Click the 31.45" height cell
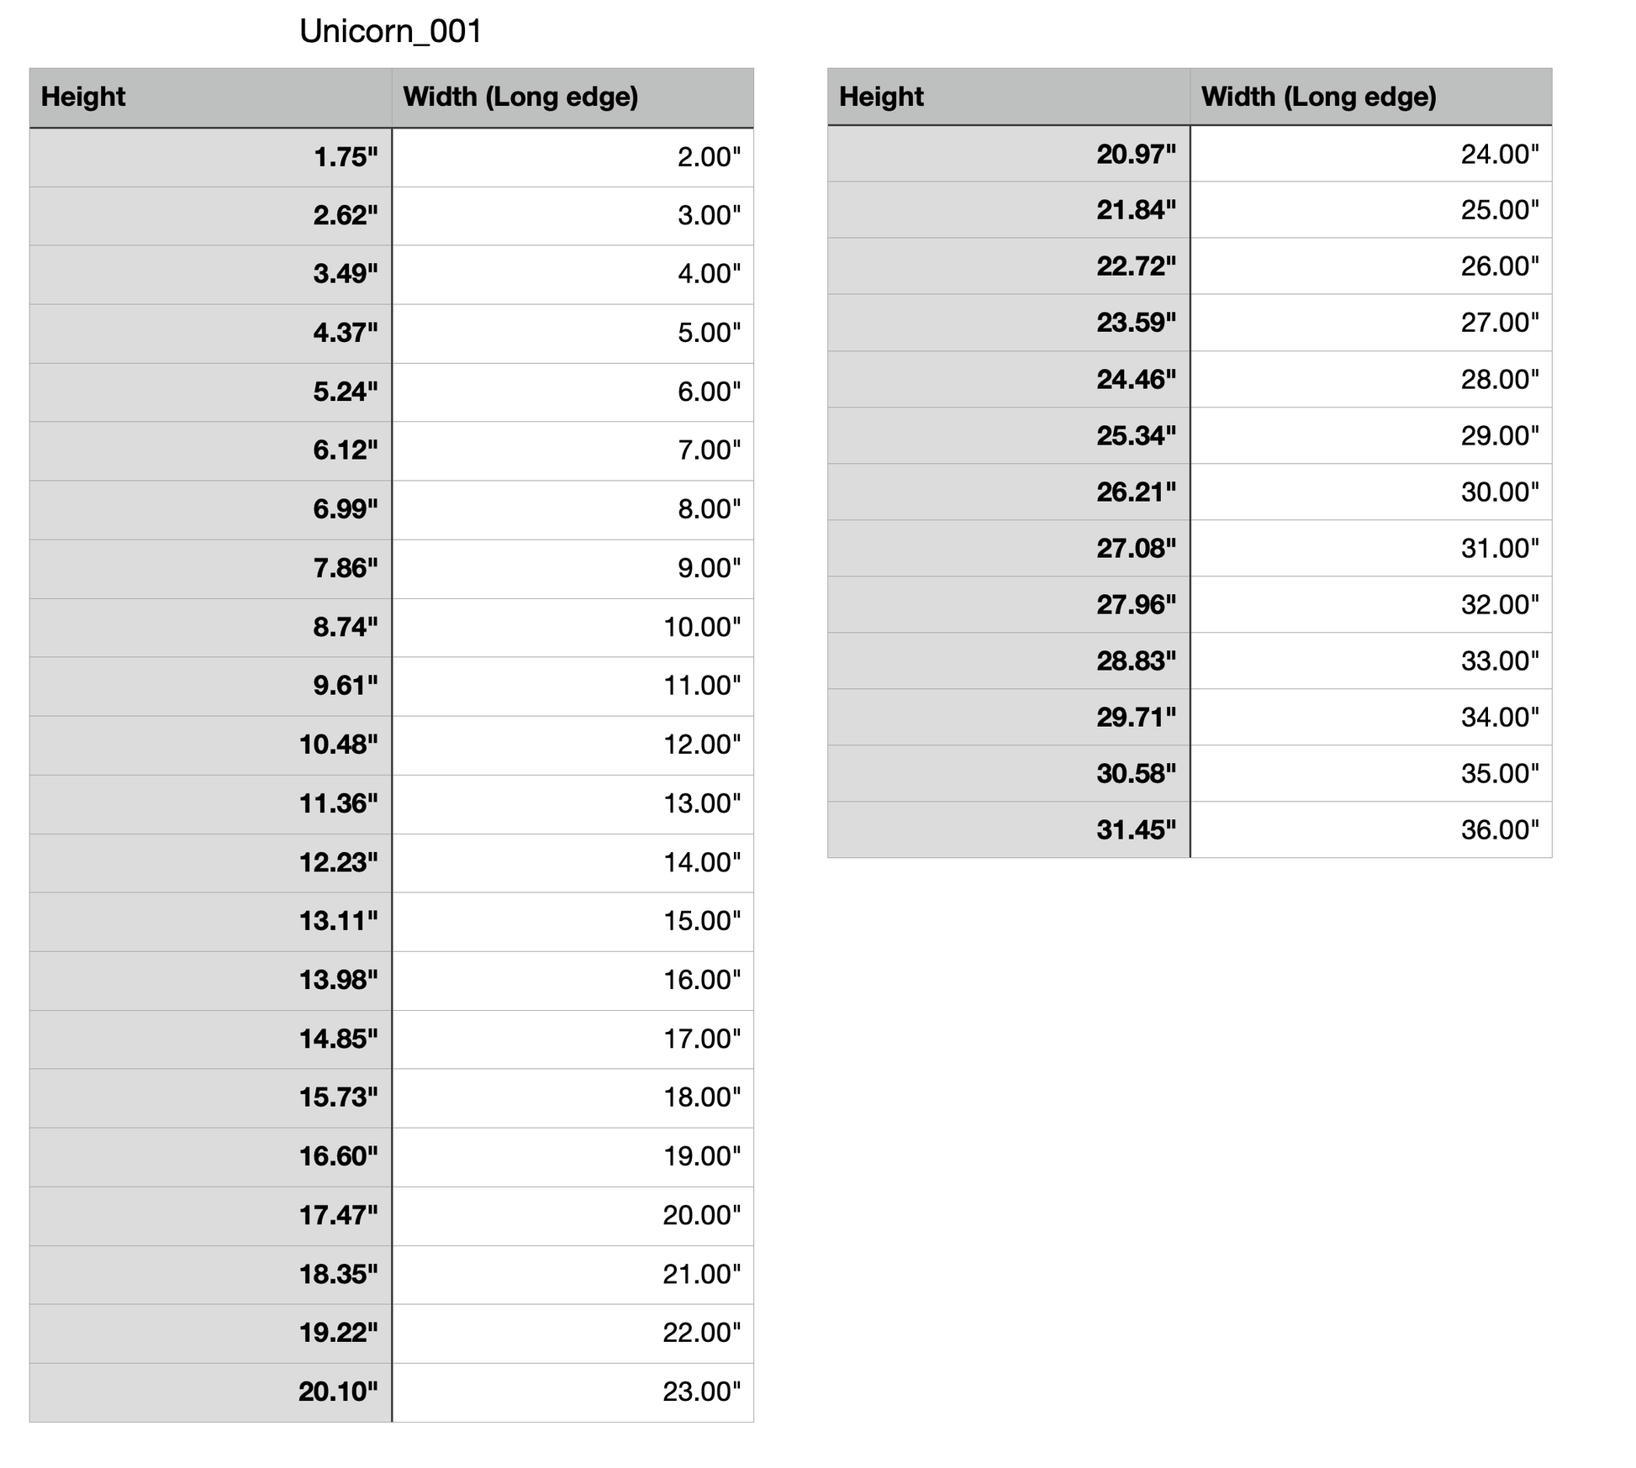 coord(1008,830)
